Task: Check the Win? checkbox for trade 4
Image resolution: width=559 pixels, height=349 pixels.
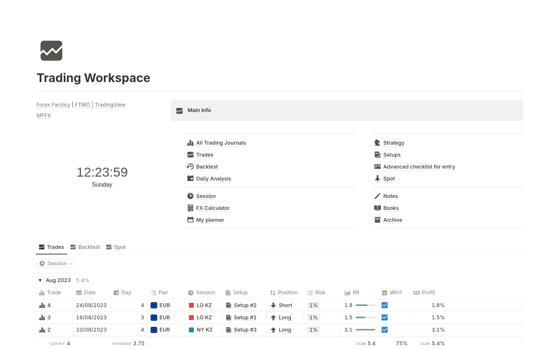Action: [x=384, y=305]
